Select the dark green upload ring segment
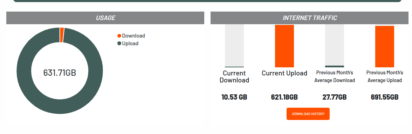 tap(60, 107)
